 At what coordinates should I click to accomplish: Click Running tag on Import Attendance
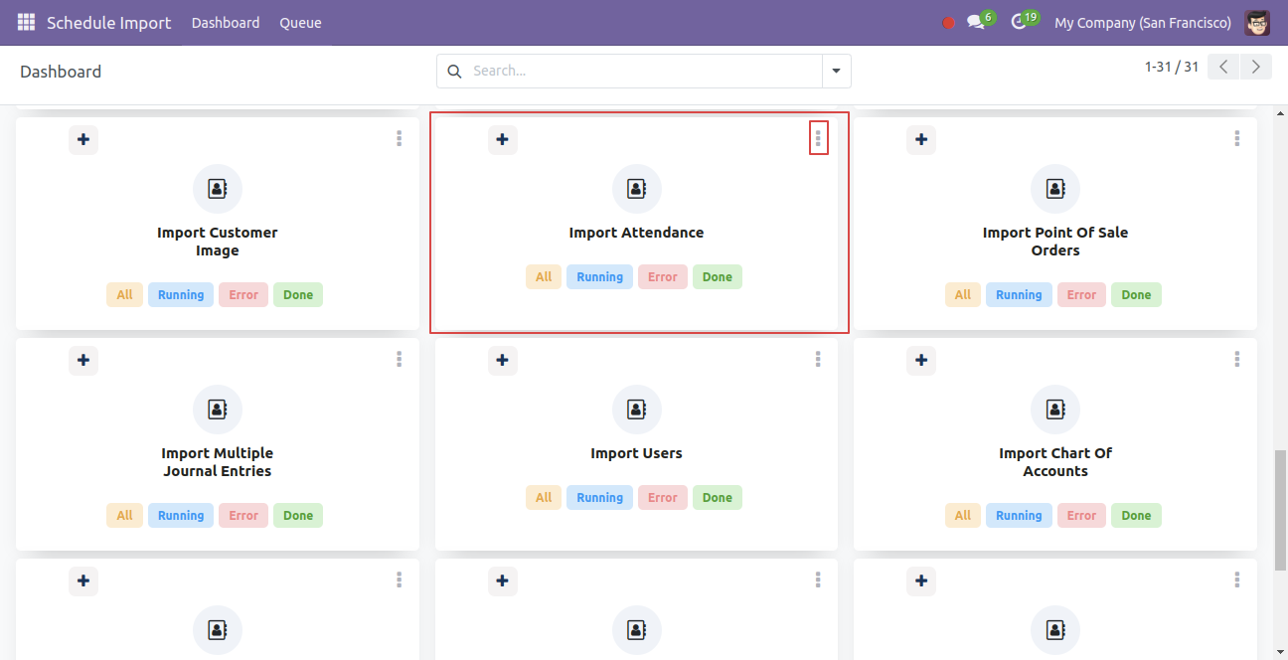pos(600,277)
